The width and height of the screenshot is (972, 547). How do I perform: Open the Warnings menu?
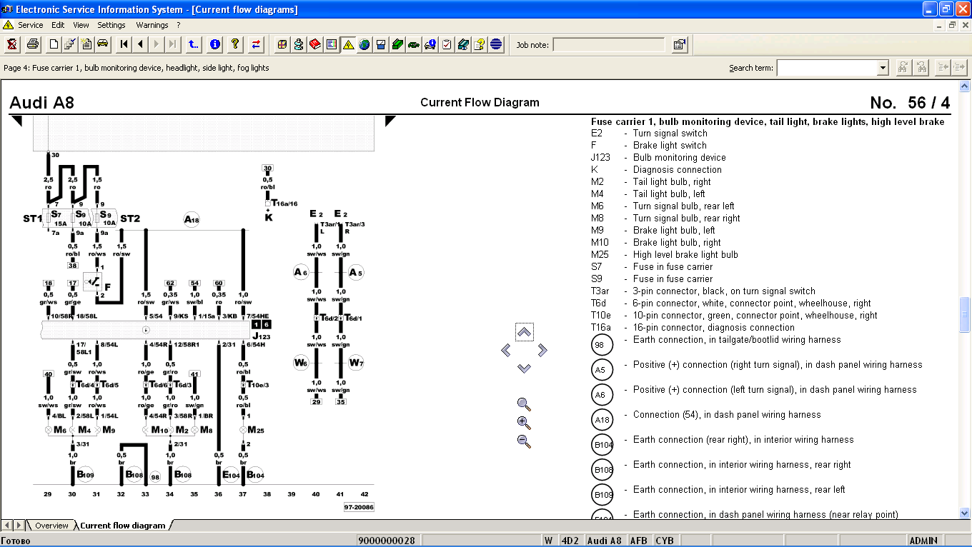coord(152,25)
